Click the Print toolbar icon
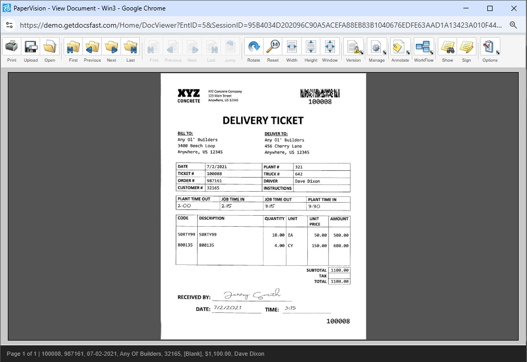 11,48
